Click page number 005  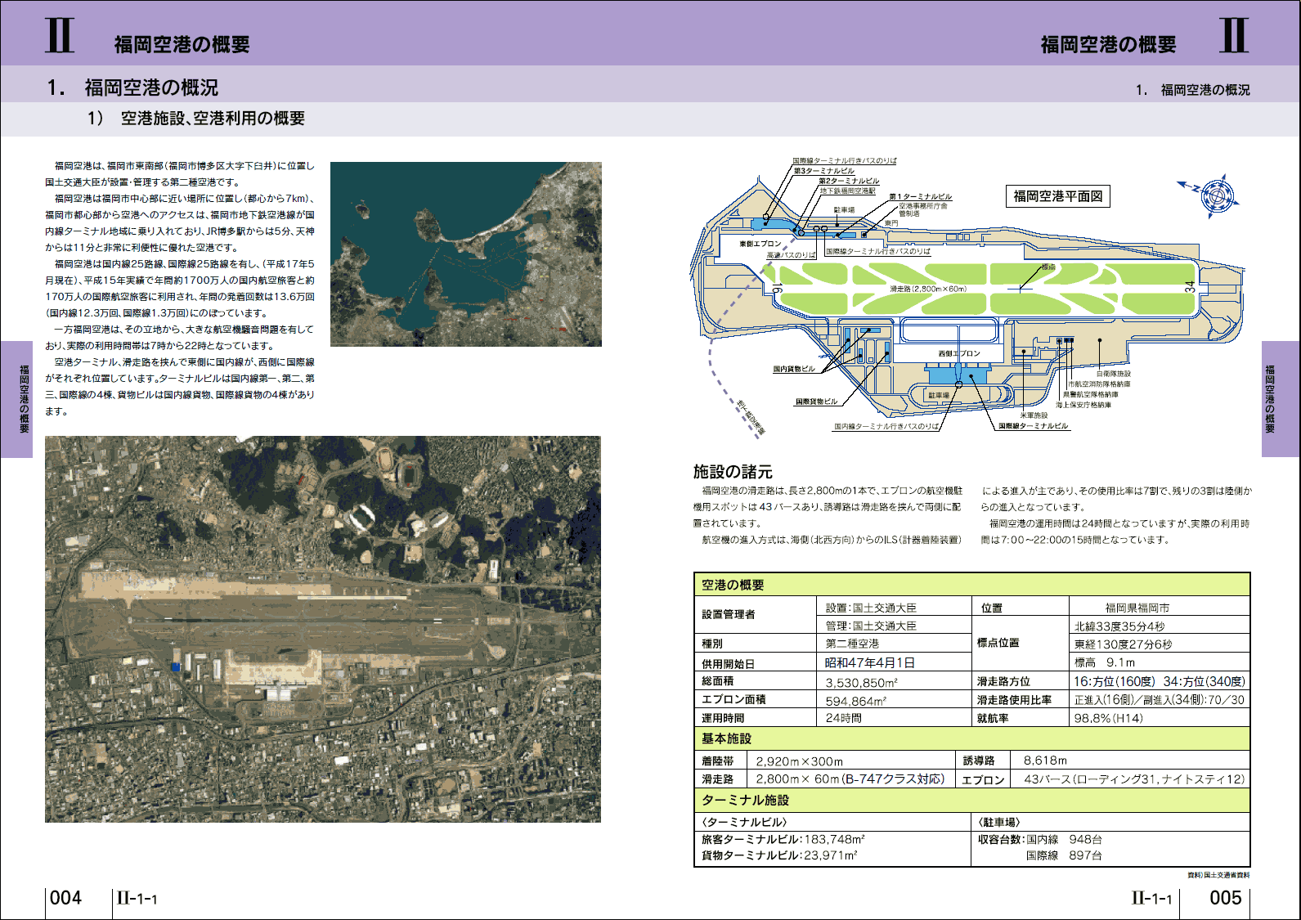pyautogui.click(x=1226, y=898)
